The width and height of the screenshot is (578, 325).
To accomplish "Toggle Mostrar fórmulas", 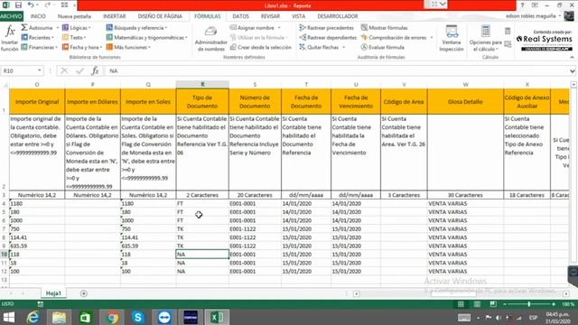I will [x=384, y=28].
